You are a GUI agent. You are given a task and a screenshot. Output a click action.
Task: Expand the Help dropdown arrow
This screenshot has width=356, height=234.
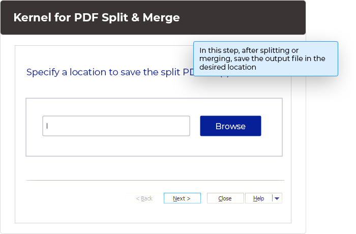click(277, 198)
